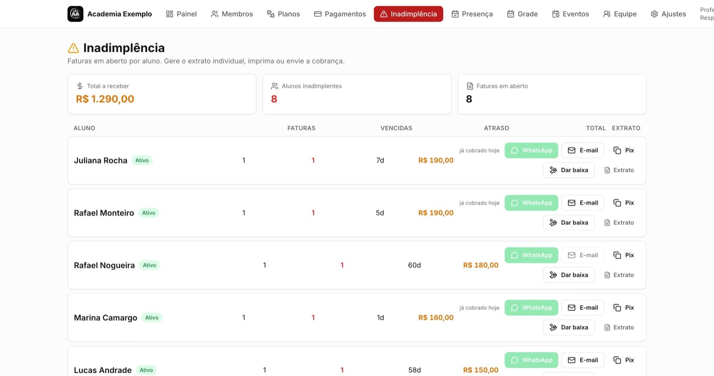Click the Rafael Monteiro student name

[x=104, y=213]
